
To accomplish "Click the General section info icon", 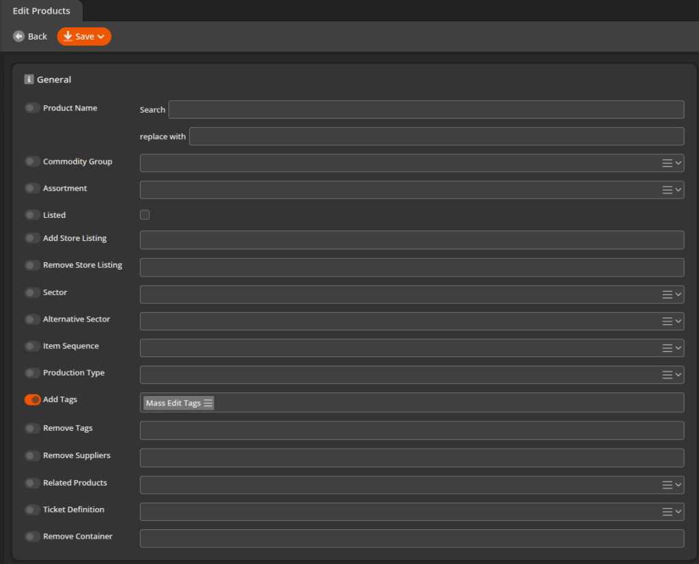I will [29, 79].
